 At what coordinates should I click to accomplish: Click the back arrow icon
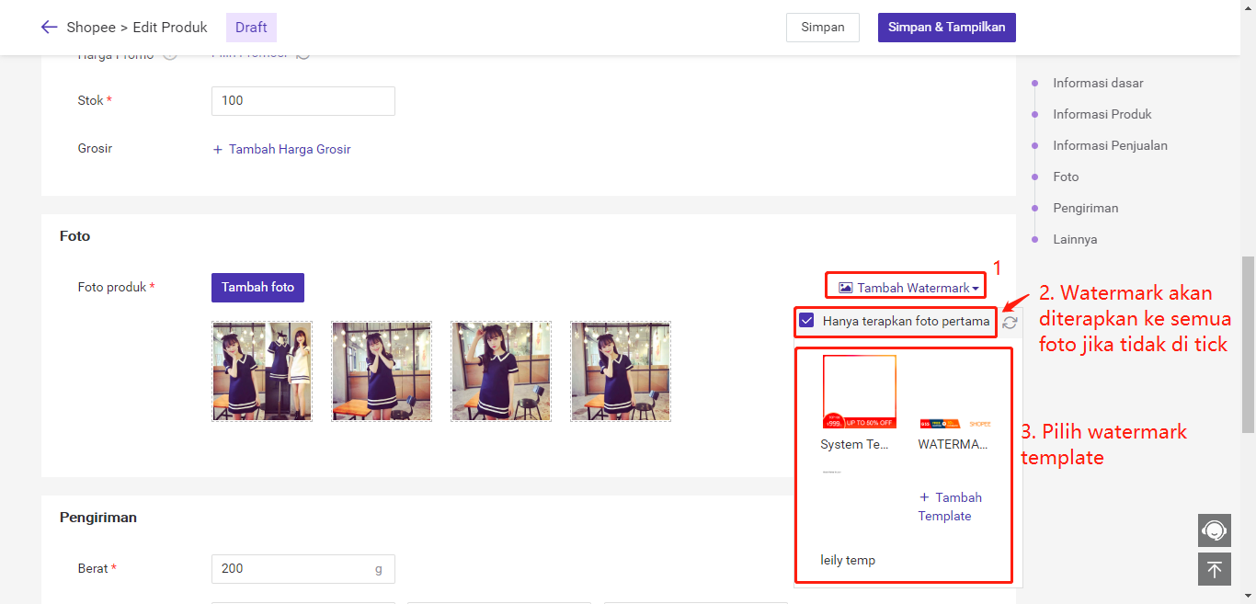click(x=49, y=28)
